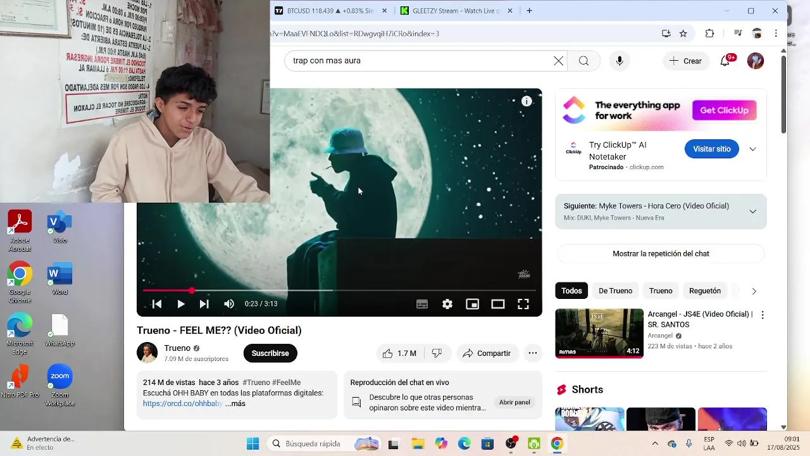Share the video via Compartir
810x456 pixels.
click(487, 353)
